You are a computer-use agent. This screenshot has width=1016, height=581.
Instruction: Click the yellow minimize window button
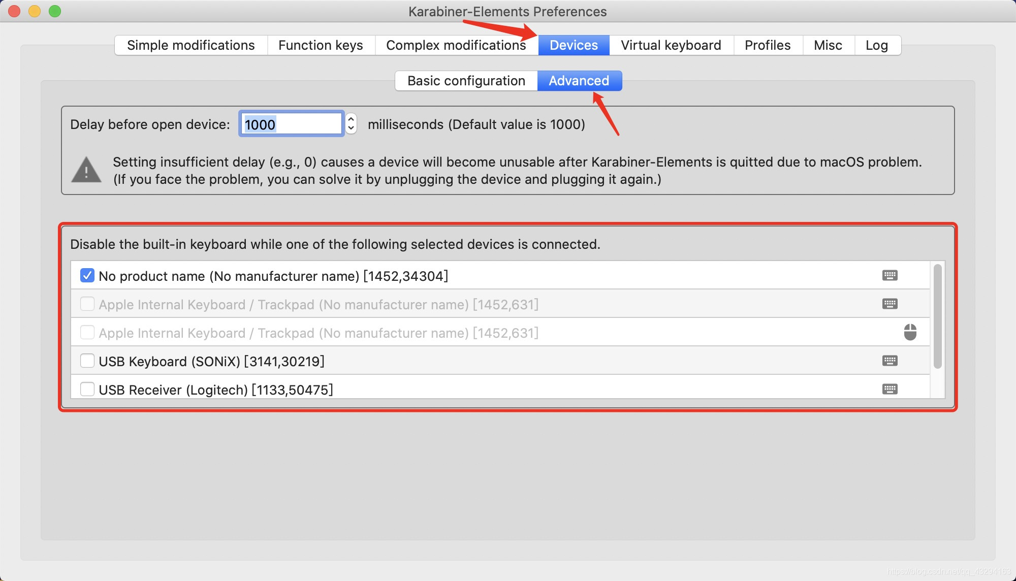(x=35, y=11)
